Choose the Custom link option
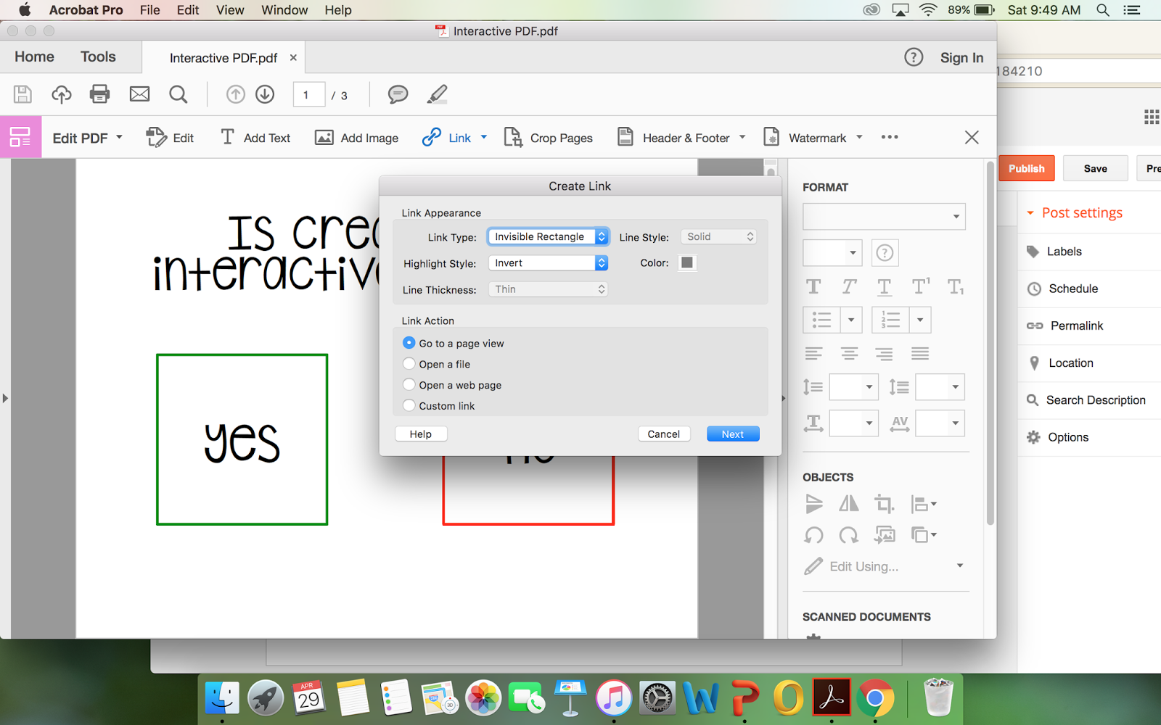1161x725 pixels. (x=409, y=405)
